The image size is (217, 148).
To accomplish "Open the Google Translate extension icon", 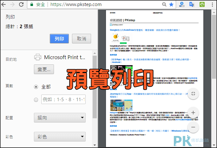I will tap(192, 4).
